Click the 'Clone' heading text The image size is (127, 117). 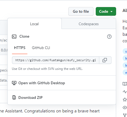[x=24, y=37]
